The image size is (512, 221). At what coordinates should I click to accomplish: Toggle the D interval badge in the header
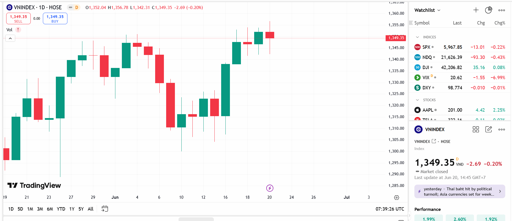click(x=76, y=8)
